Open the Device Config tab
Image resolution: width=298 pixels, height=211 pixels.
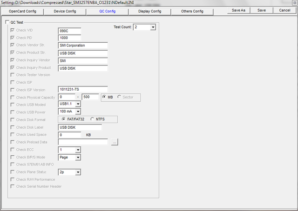[x=65, y=11]
